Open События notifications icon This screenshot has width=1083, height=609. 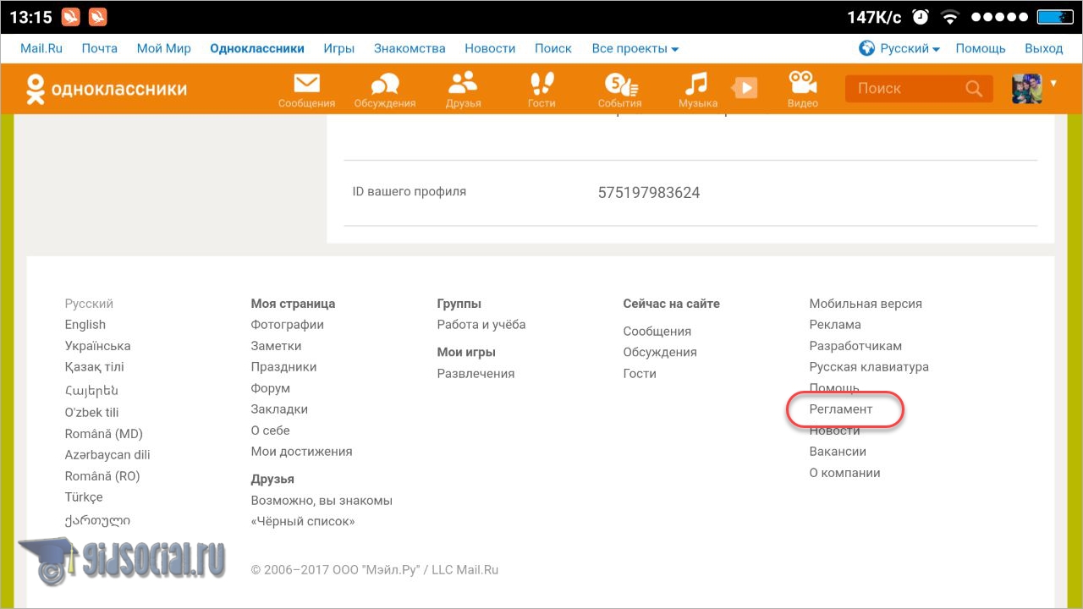[x=620, y=85]
